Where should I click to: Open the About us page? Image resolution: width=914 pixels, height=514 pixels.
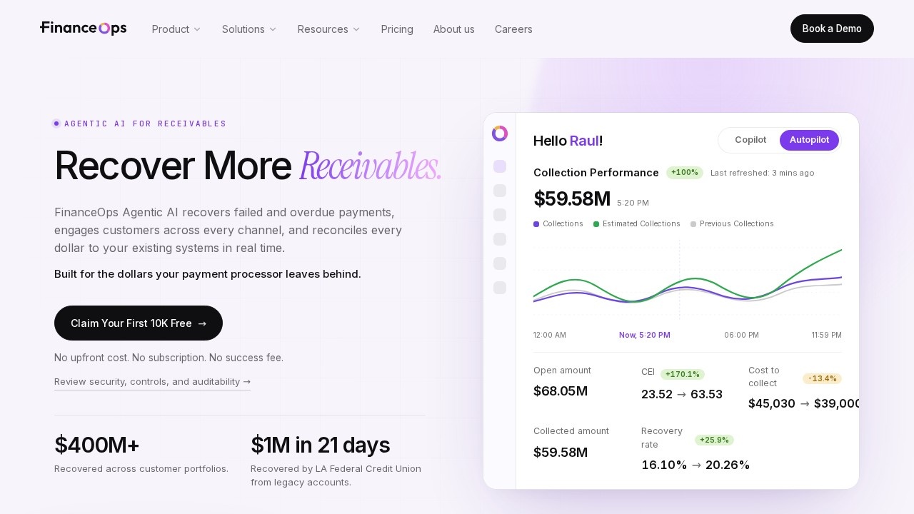coord(454,29)
